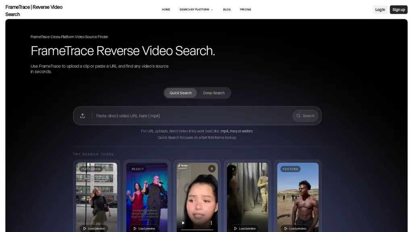This screenshot has height=232, width=413.
Task: Click 'FrameTrace Cross-Platform Video Source Finder' text
Action: click(69, 37)
